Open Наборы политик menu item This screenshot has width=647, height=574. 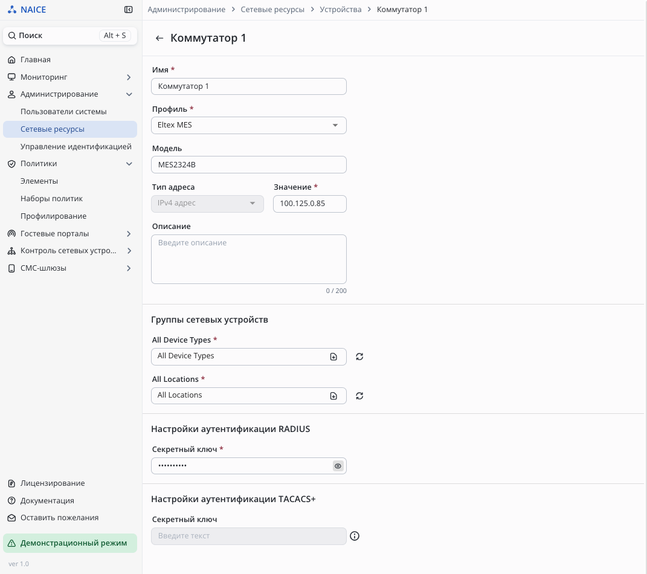point(51,199)
